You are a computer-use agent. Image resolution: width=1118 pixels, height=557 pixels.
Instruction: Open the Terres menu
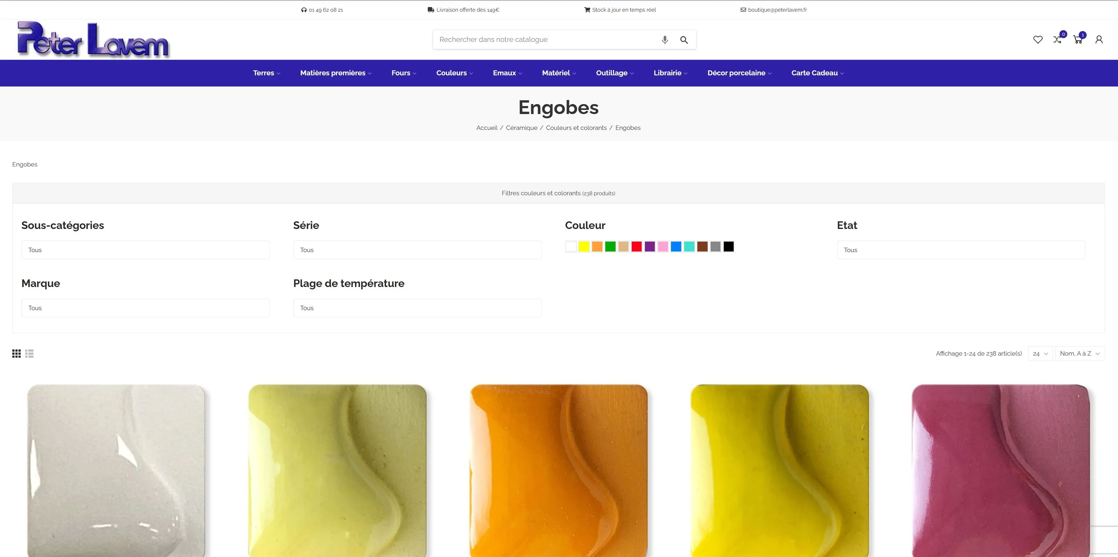[266, 73]
